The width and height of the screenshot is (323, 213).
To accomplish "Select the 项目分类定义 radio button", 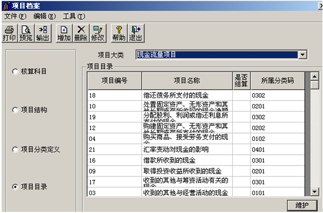I will (15, 149).
